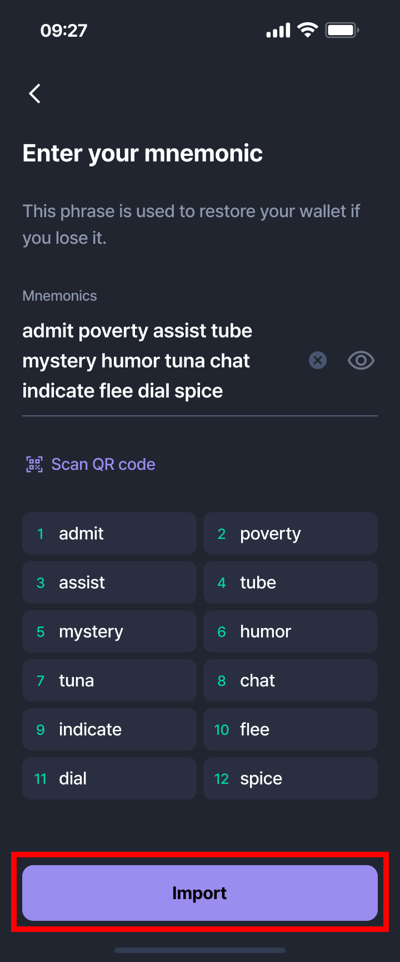Tap the tuna word chip
Image resolution: width=400 pixels, height=962 pixels.
pyautogui.click(x=109, y=680)
